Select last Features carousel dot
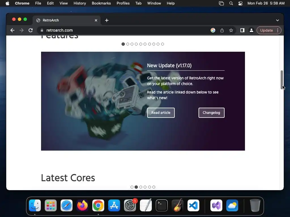The width and height of the screenshot is (290, 217). point(162,44)
